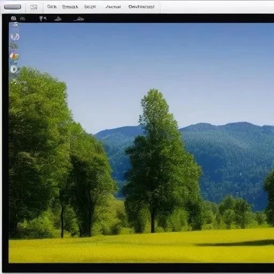Click the landscape photo with trees and mountains
274x274 pixels.
141,143
